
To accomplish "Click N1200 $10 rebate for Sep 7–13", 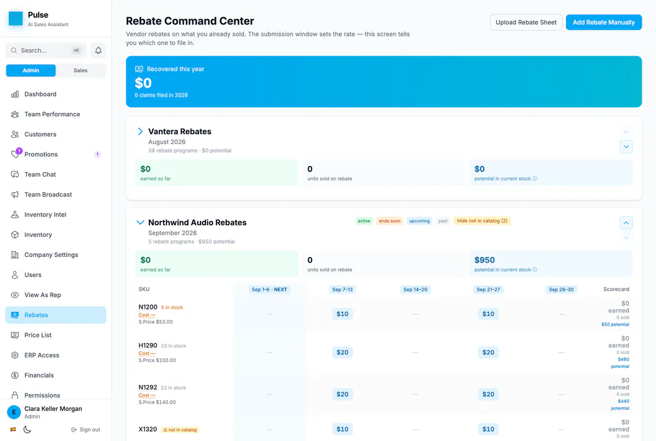I will (x=342, y=314).
